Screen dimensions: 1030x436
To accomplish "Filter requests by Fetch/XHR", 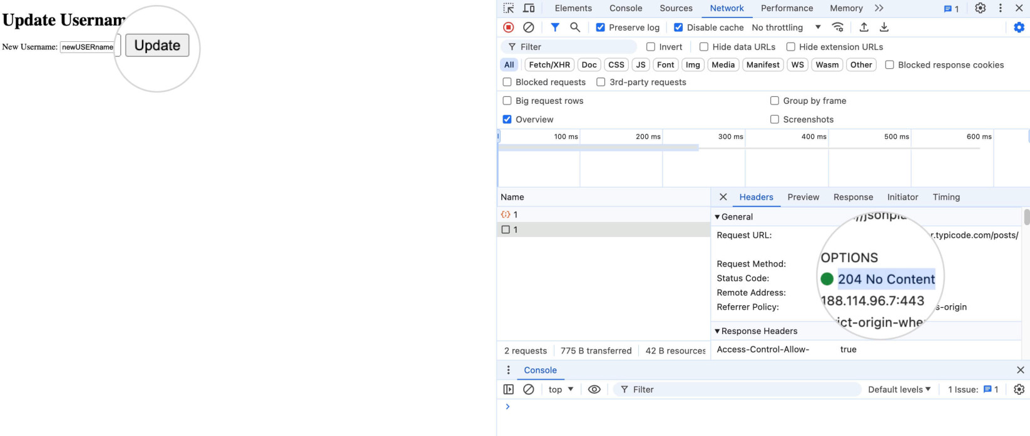I will pos(549,65).
